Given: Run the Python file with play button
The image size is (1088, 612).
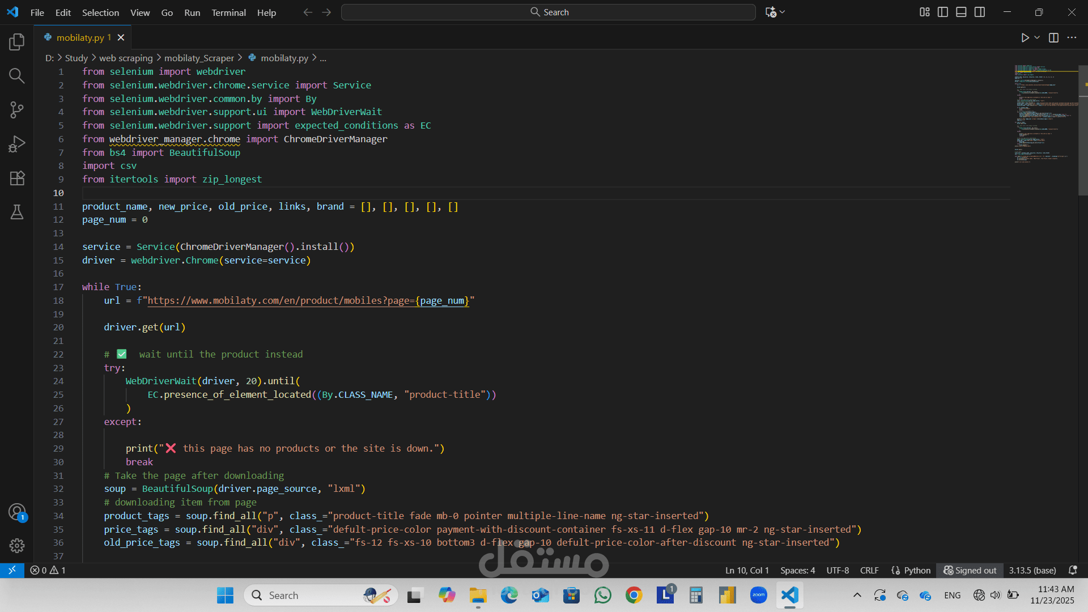Looking at the screenshot, I should coord(1025,38).
